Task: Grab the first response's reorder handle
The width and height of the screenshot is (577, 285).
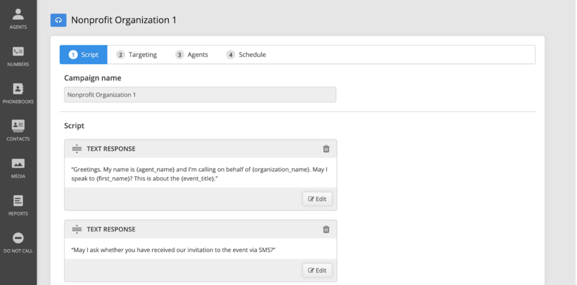Action: point(77,149)
